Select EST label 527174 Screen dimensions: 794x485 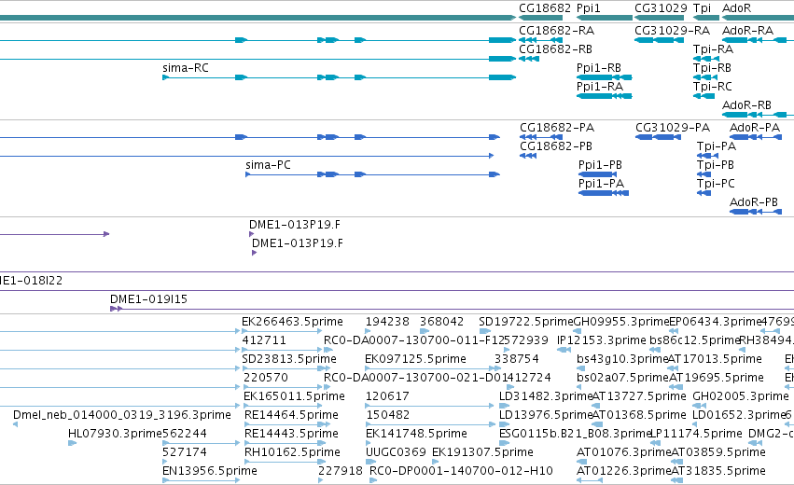pos(185,452)
